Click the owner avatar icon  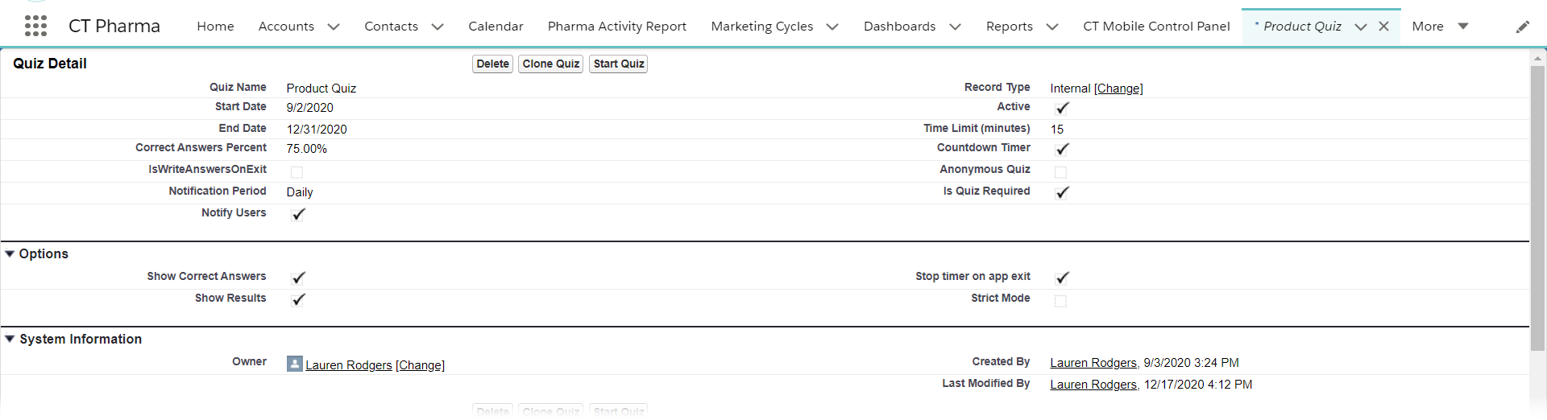pos(295,364)
